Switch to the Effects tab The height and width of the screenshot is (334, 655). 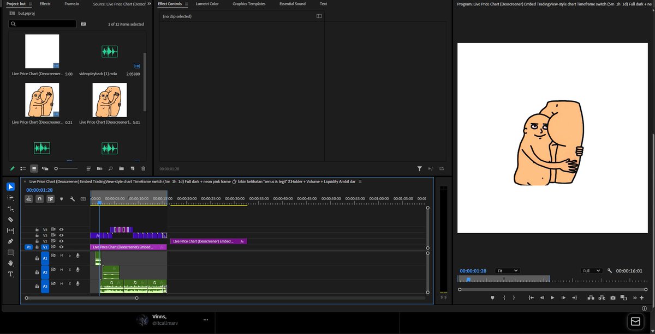click(45, 4)
